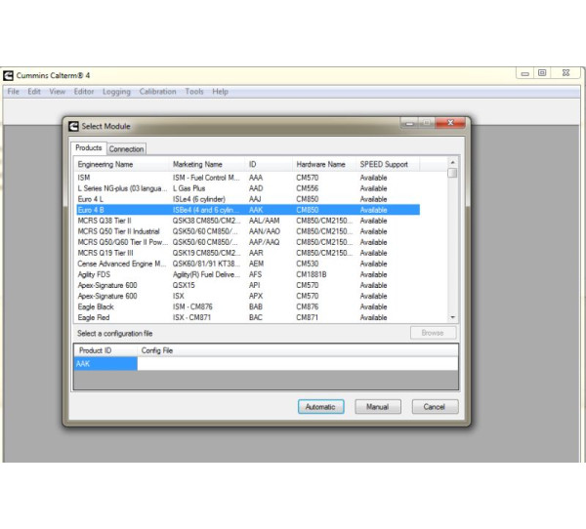The height and width of the screenshot is (529, 586).
Task: Sort by the Hardware Name column header
Action: [320, 164]
